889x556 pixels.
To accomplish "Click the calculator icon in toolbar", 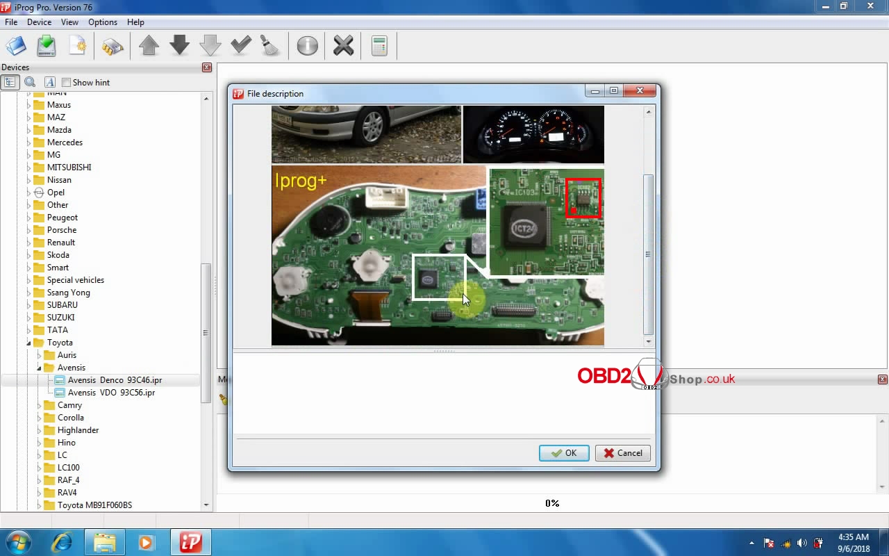I will [379, 47].
